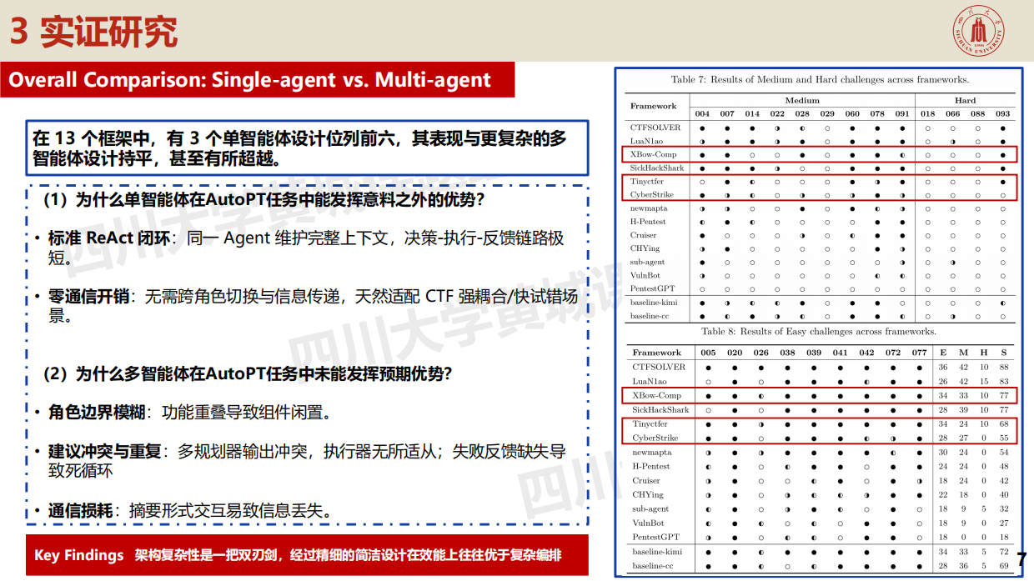Click the slide page number 7
Image resolution: width=1034 pixels, height=581 pixels.
click(x=1021, y=559)
